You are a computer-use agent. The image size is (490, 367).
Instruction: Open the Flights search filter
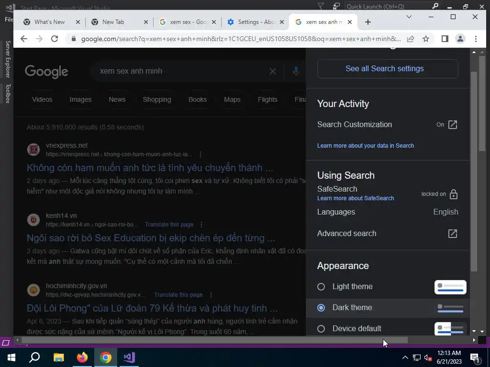click(267, 99)
